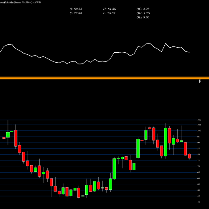Click the OC: 4.28 reading
Image resolution: width=209 pixels, height=209 pixels.
143,9
